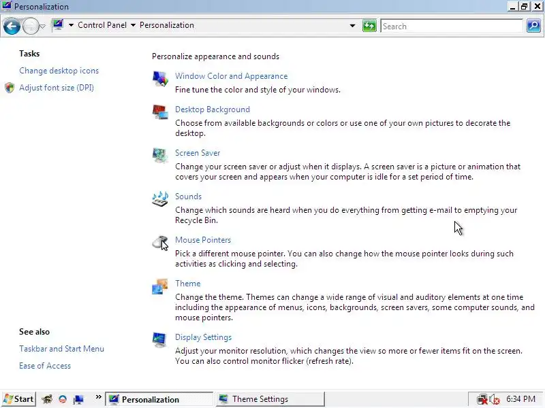Image resolution: width=545 pixels, height=408 pixels.
Task: Click the muted volume tray icon
Action: tap(495, 400)
